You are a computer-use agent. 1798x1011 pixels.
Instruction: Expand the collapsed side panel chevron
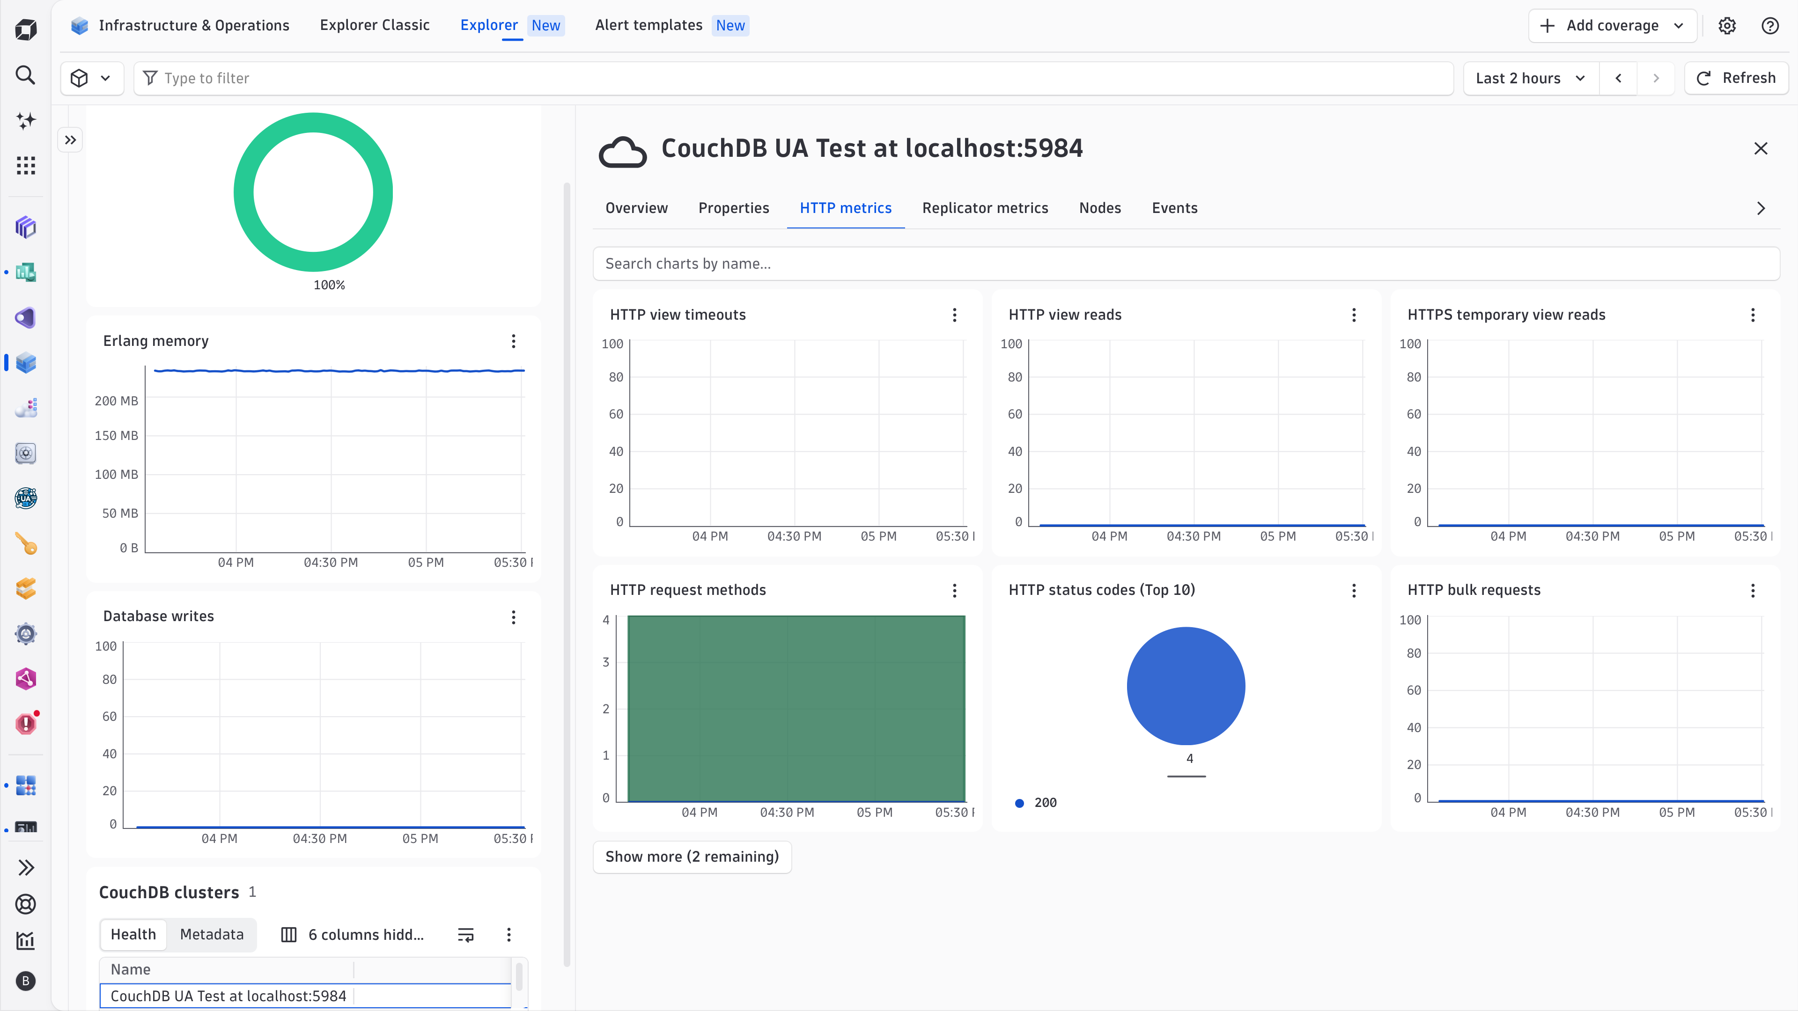point(71,140)
